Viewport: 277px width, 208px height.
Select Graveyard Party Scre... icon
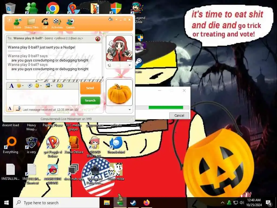click(95, 174)
